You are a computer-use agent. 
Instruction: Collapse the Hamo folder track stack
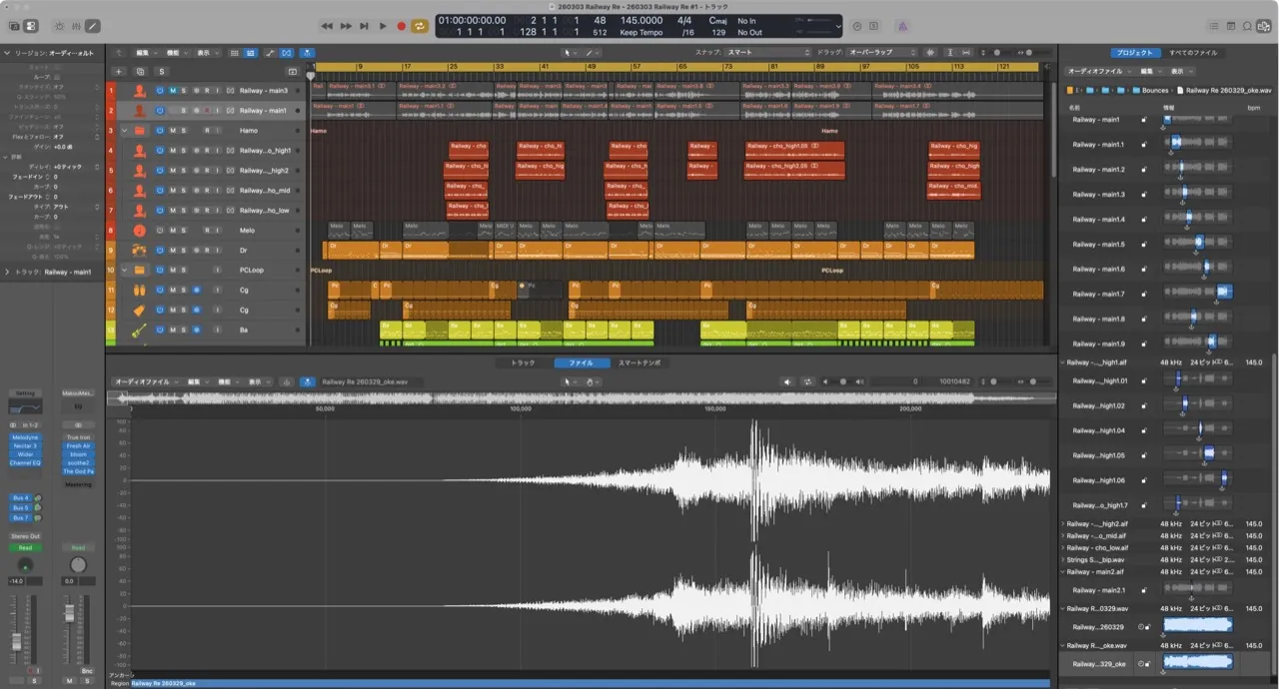pos(124,131)
